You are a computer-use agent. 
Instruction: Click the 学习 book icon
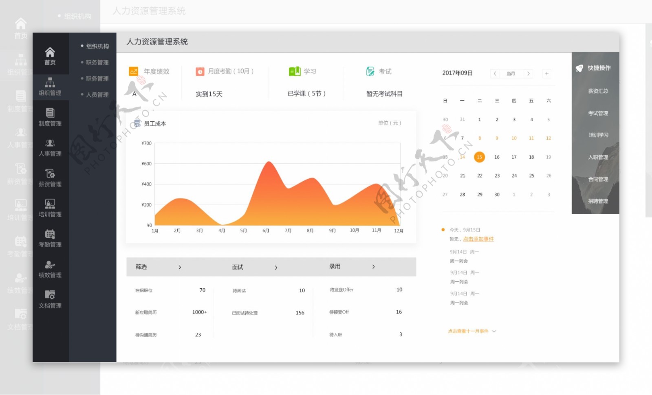[x=294, y=71]
